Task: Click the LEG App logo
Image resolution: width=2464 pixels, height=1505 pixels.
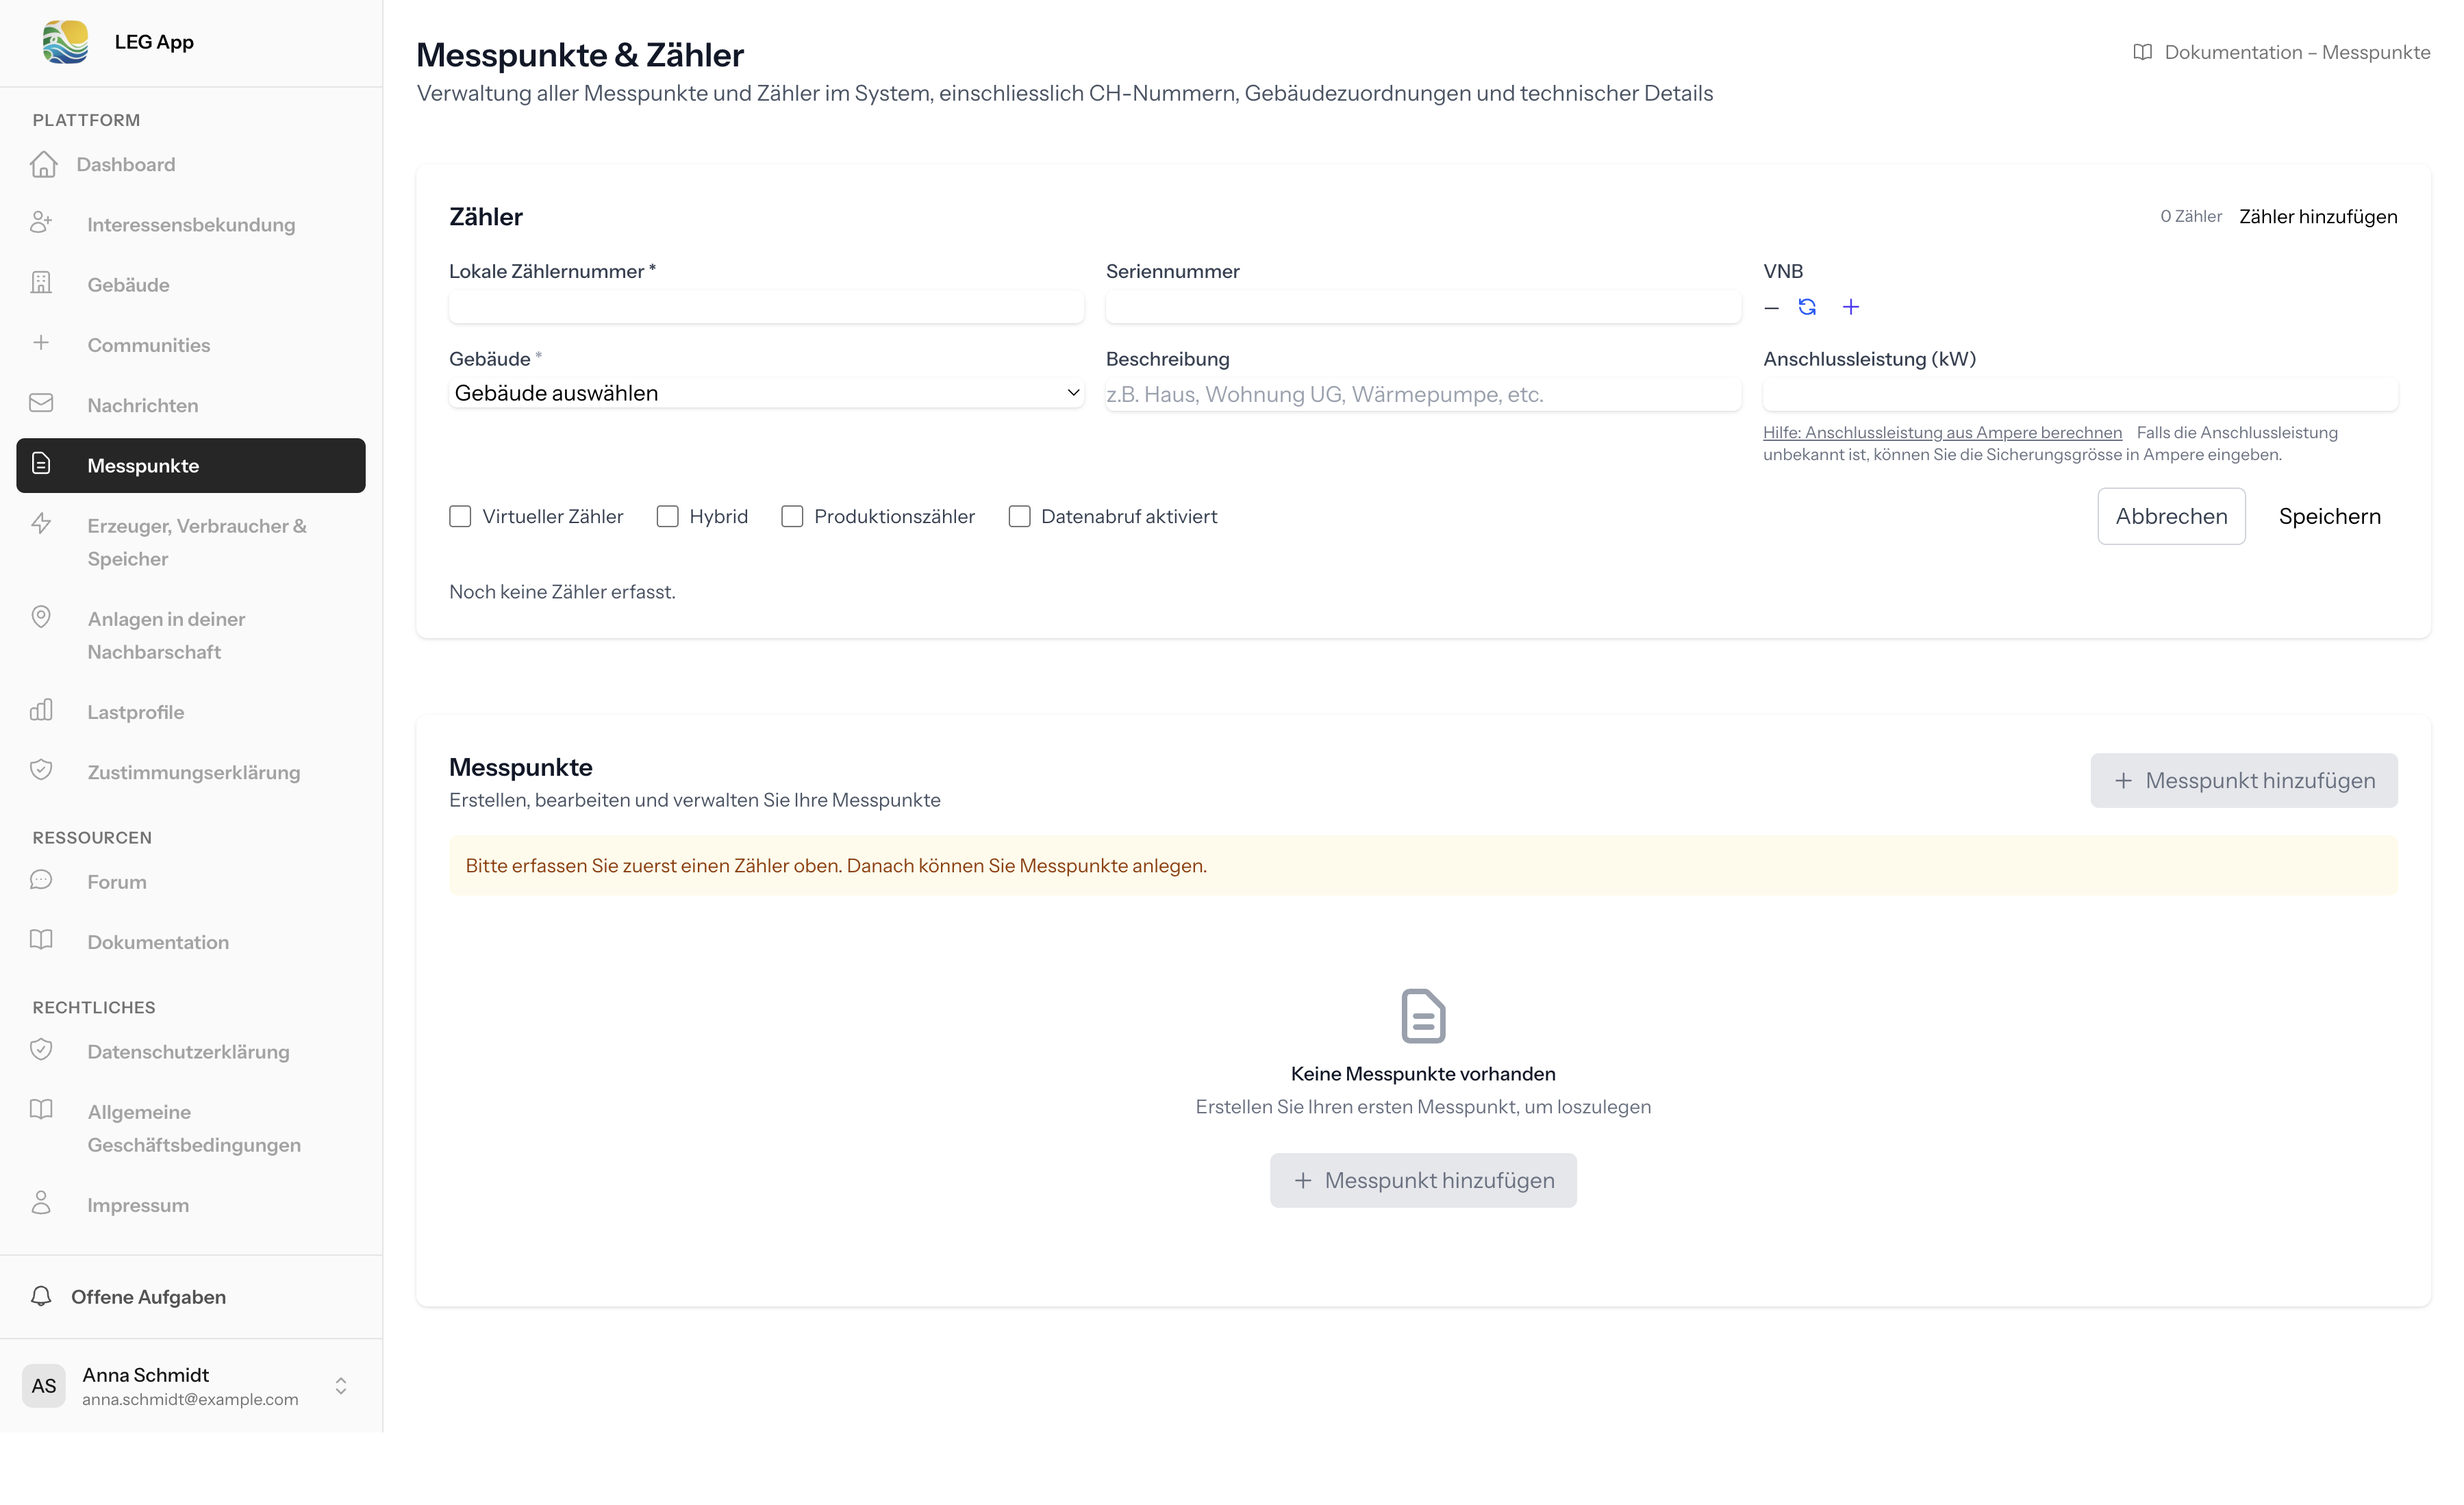Action: [66, 42]
